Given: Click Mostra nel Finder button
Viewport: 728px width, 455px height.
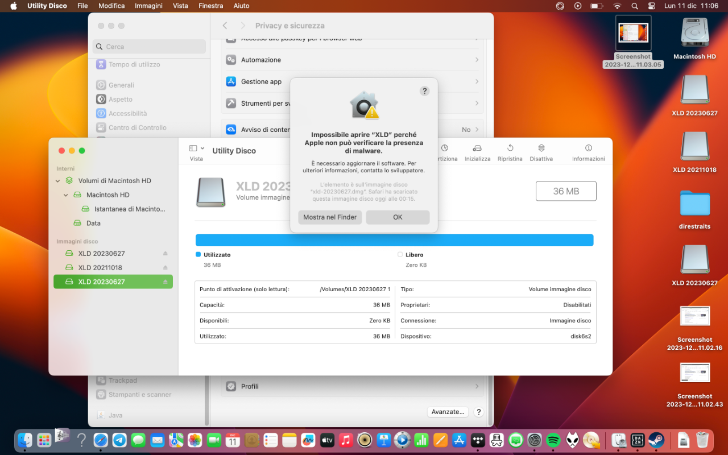Looking at the screenshot, I should [x=330, y=217].
